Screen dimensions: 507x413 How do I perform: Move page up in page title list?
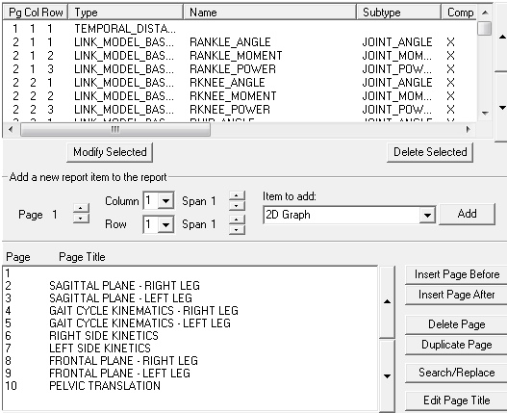(387, 301)
